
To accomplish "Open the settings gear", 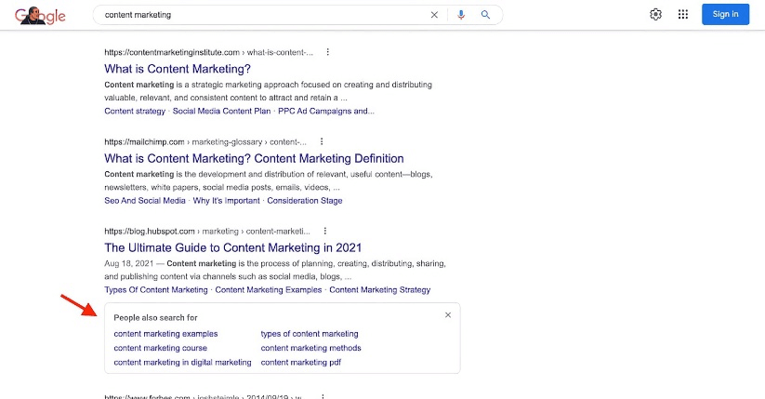I will 655,15.
